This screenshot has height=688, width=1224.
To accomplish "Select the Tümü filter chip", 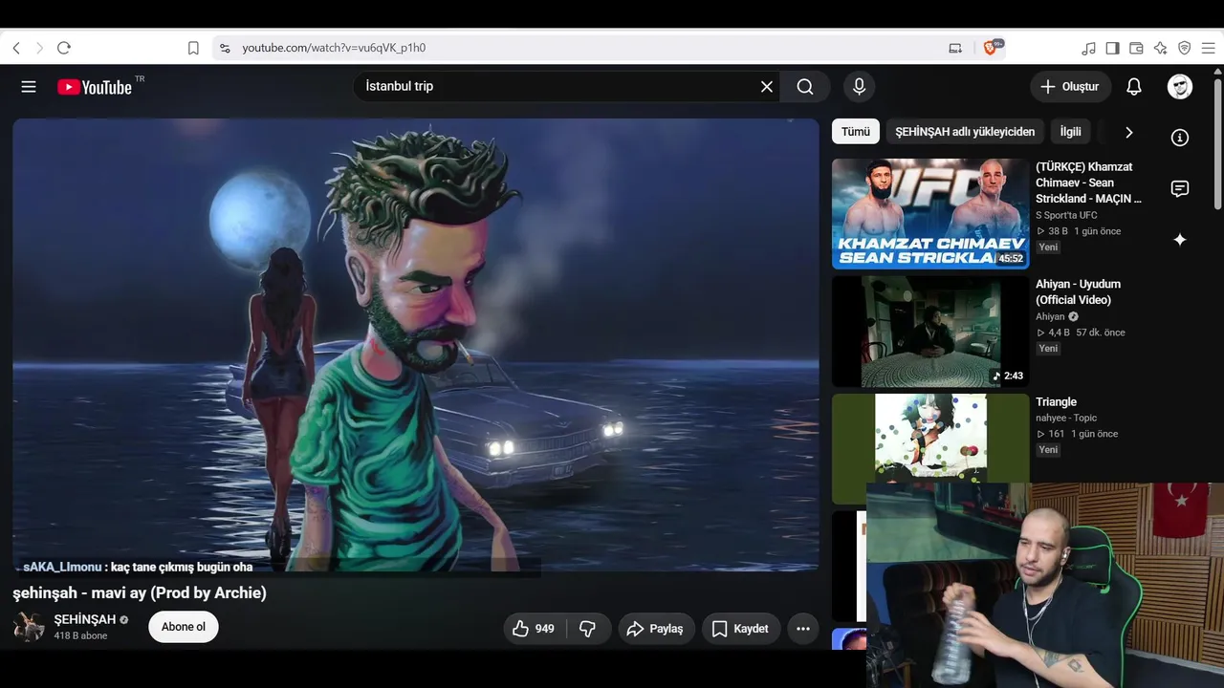I will [856, 132].
